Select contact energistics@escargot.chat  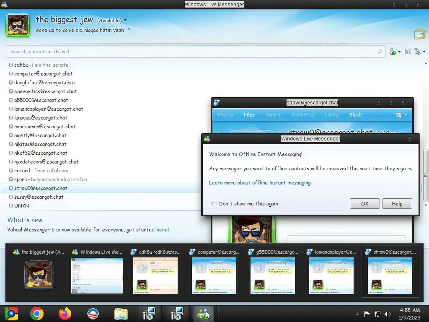pos(45,91)
